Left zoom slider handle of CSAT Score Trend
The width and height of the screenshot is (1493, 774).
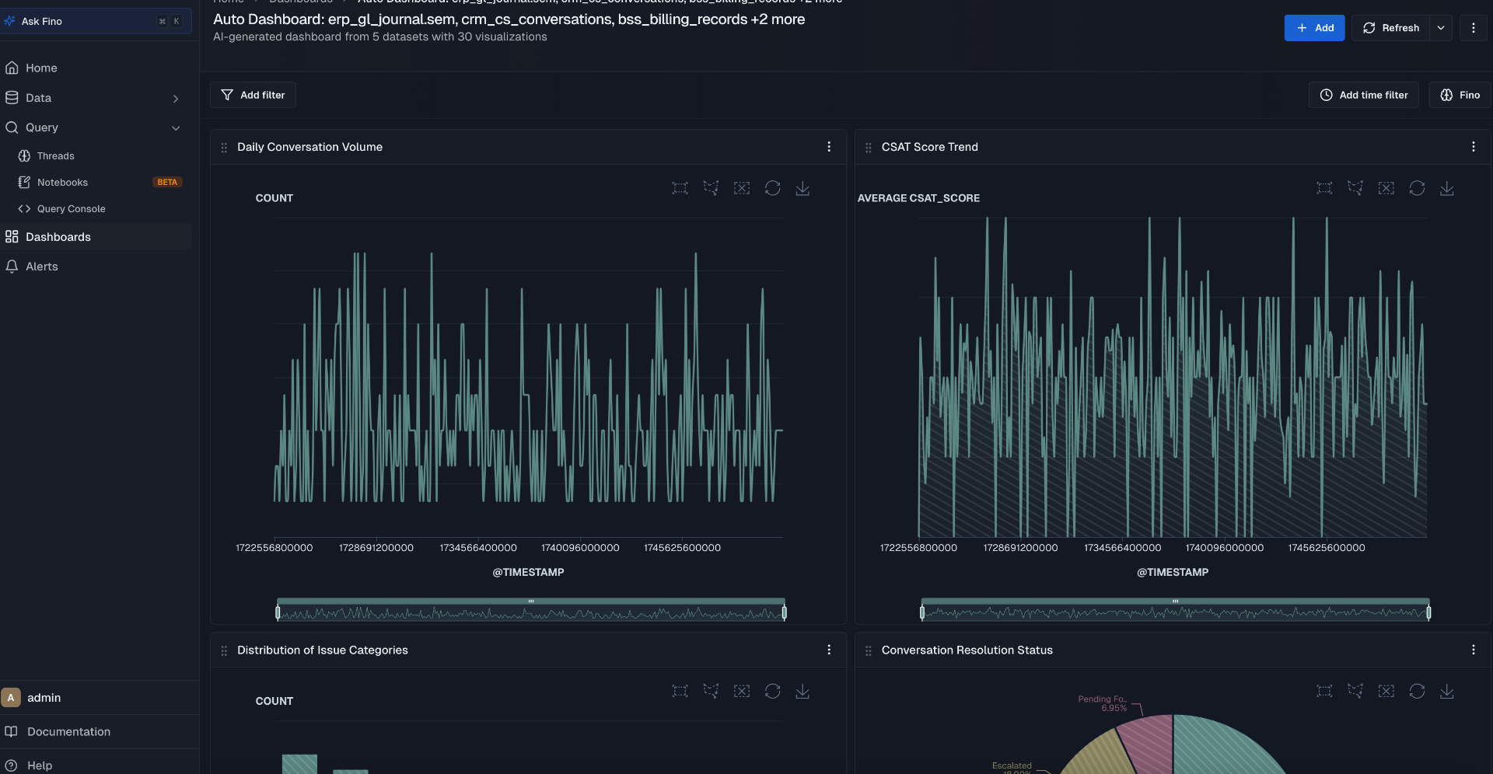coord(922,612)
